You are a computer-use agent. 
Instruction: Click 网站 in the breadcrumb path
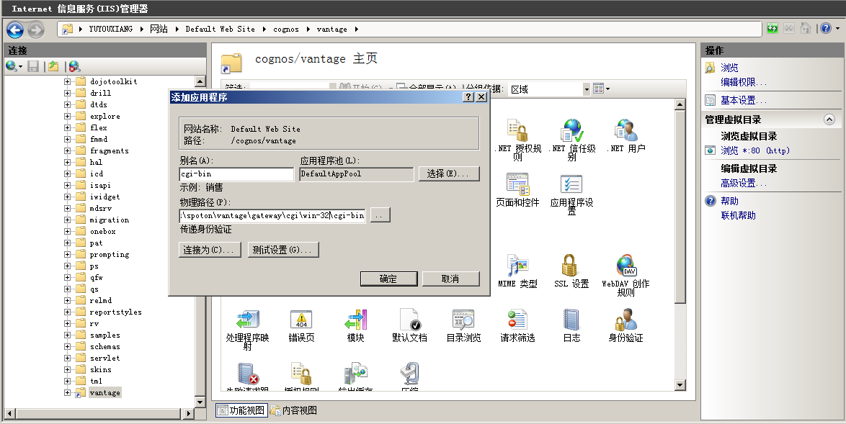[x=159, y=29]
